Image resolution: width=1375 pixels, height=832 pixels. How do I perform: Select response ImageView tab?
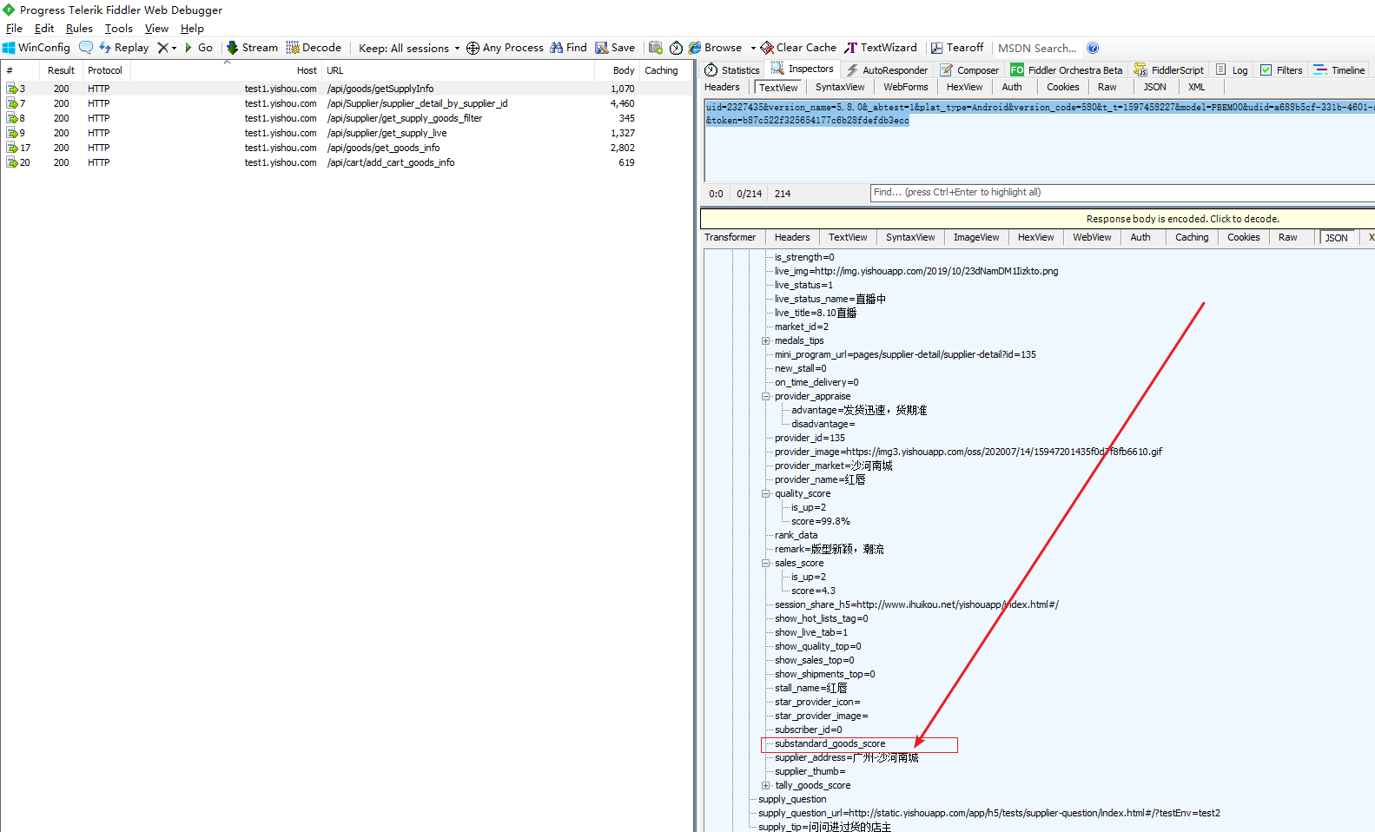click(x=976, y=237)
